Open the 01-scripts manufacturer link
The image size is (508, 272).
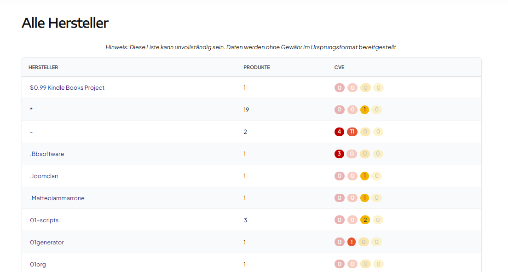point(44,220)
